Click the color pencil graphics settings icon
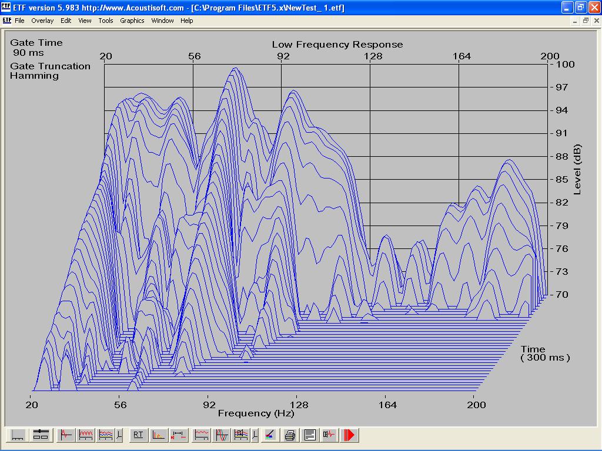This screenshot has height=451, width=602. coord(269,435)
